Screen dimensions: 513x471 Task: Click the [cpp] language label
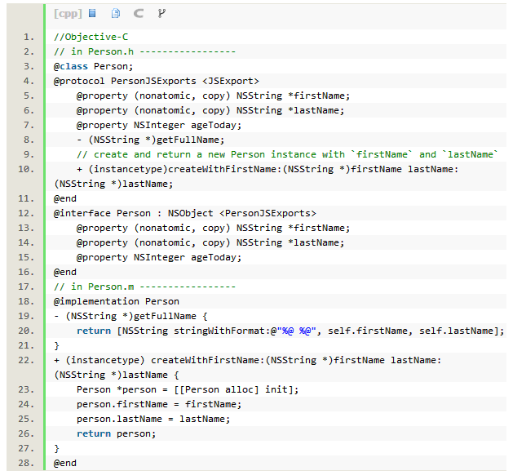[x=67, y=13]
